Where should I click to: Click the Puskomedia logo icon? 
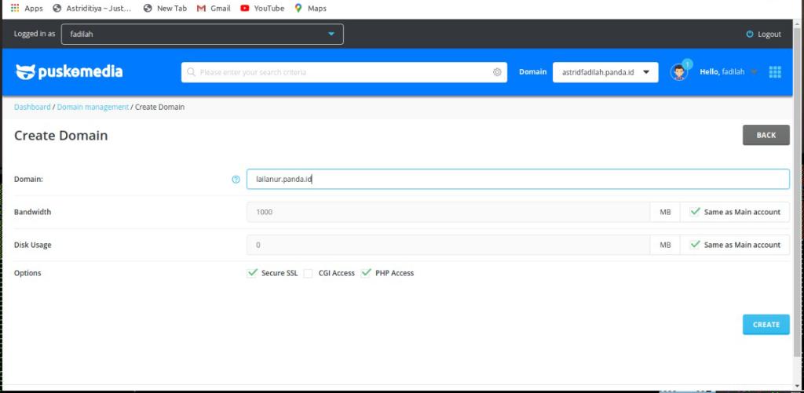(x=25, y=72)
